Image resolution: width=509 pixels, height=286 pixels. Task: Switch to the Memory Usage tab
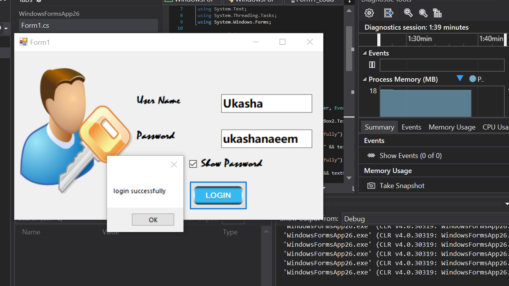(452, 127)
